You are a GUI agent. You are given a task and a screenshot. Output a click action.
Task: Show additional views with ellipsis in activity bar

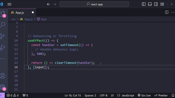(x=2, y=59)
